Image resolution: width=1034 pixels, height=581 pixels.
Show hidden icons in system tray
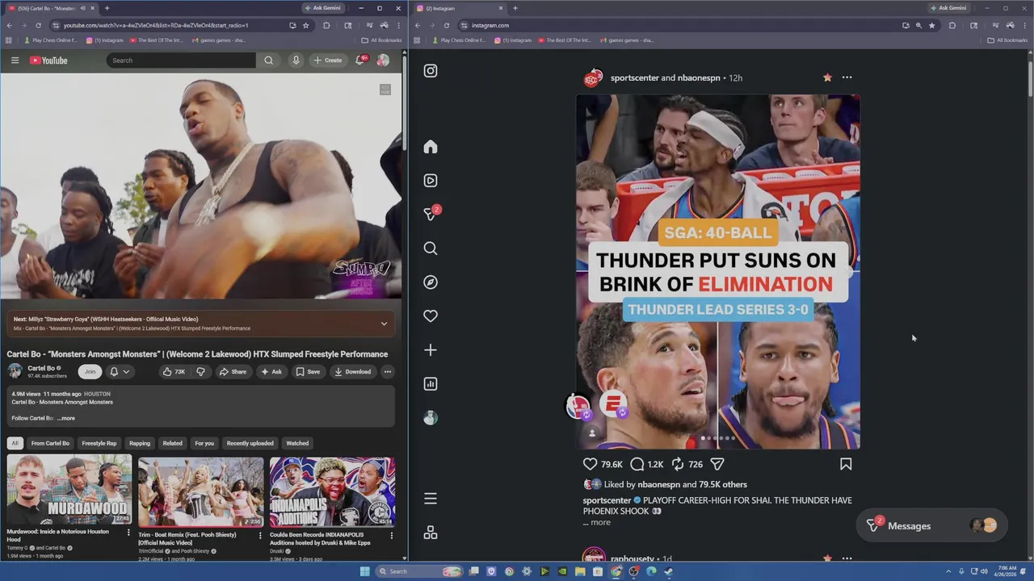coord(950,571)
